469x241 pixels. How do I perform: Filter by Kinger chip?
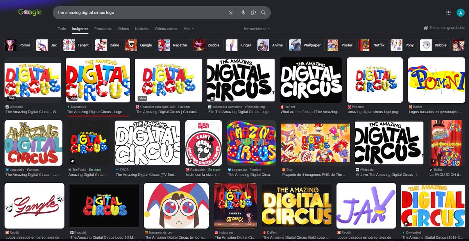240,45
